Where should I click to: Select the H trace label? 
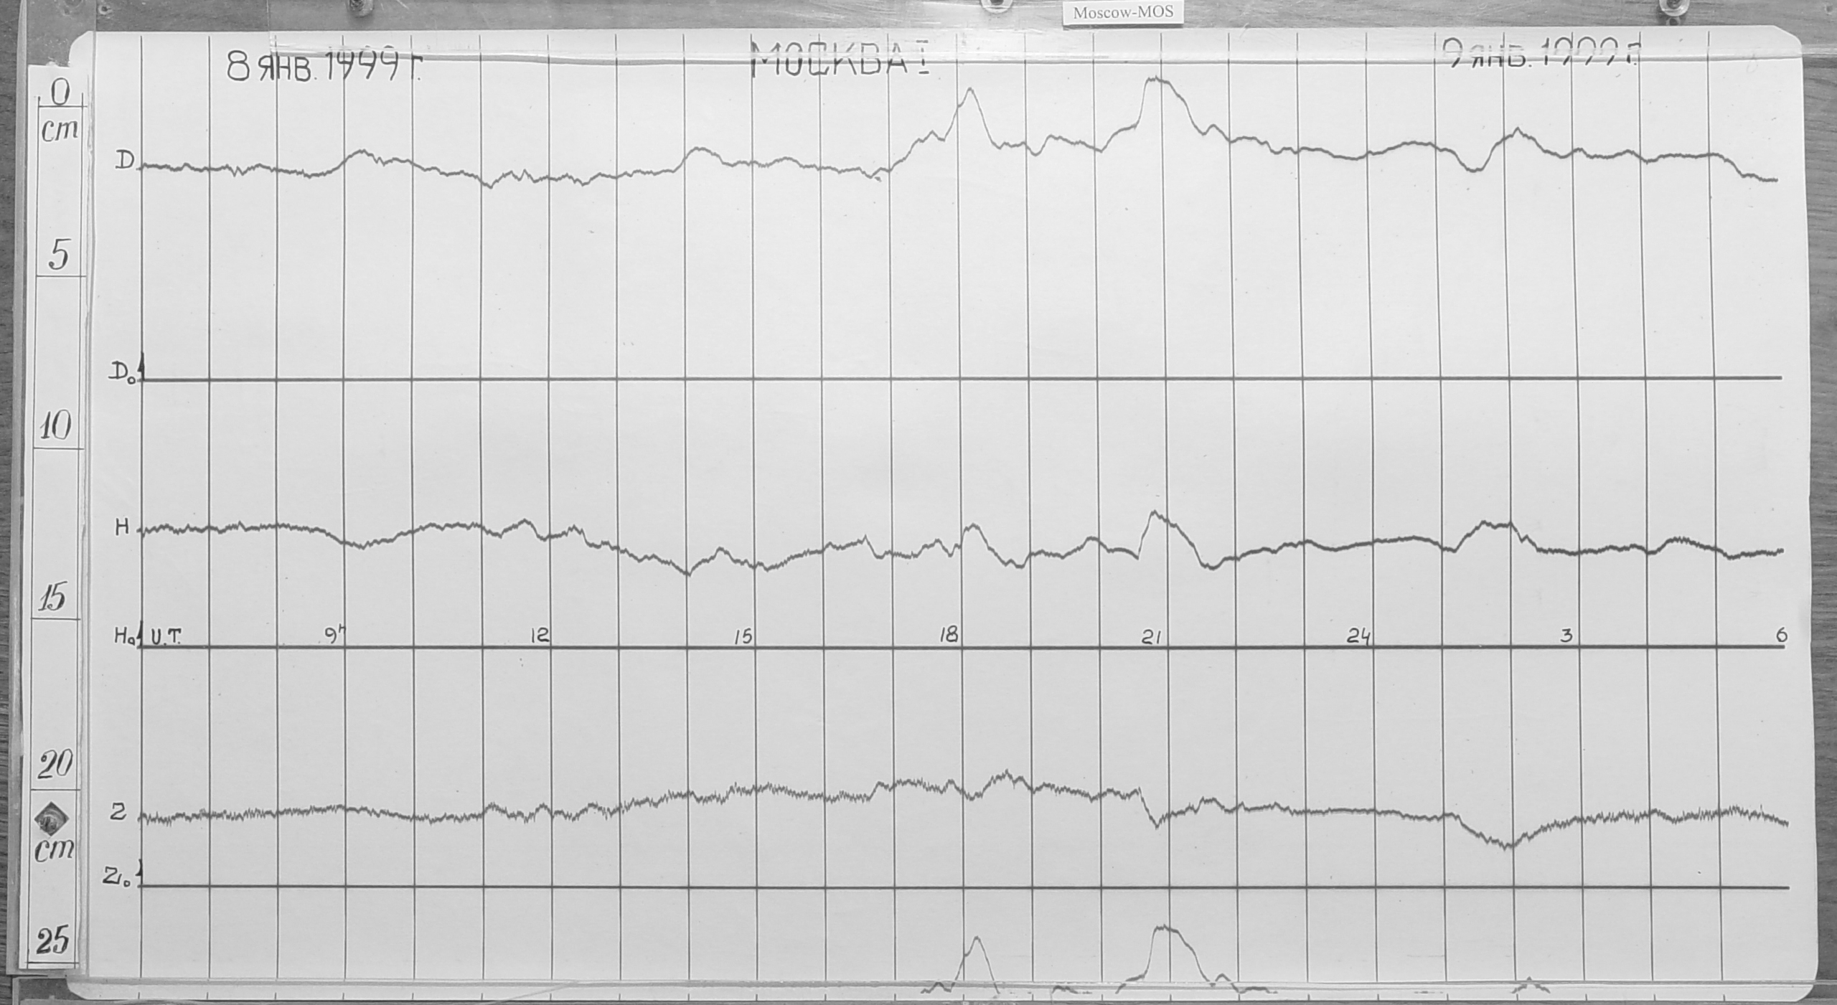pyautogui.click(x=123, y=528)
